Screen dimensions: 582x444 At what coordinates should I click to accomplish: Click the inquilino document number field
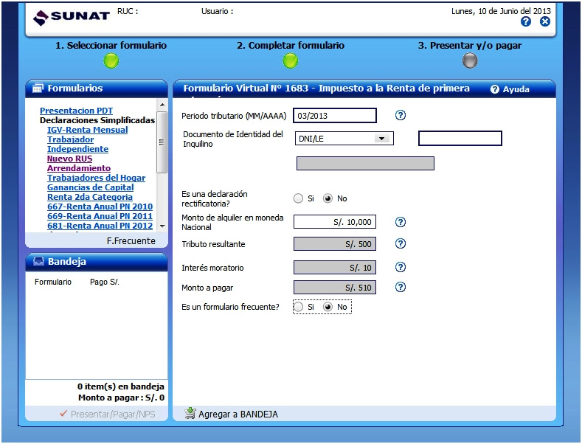[x=460, y=138]
